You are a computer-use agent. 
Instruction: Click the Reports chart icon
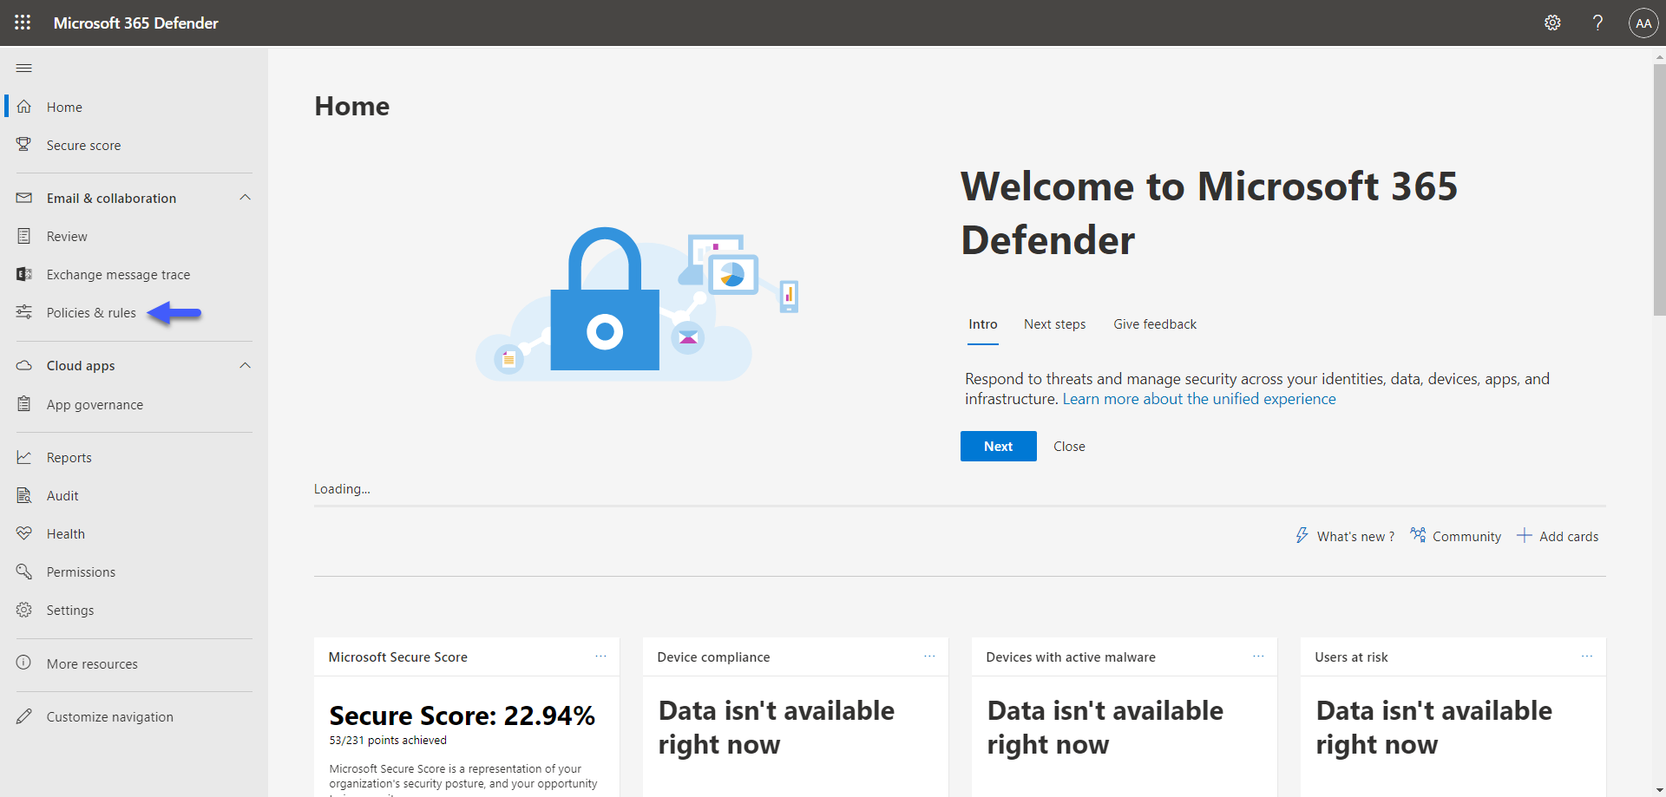coord(24,457)
